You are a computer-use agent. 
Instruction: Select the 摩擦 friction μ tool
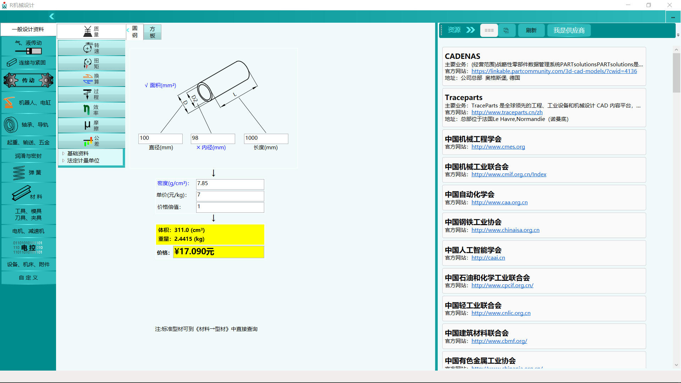coord(92,126)
